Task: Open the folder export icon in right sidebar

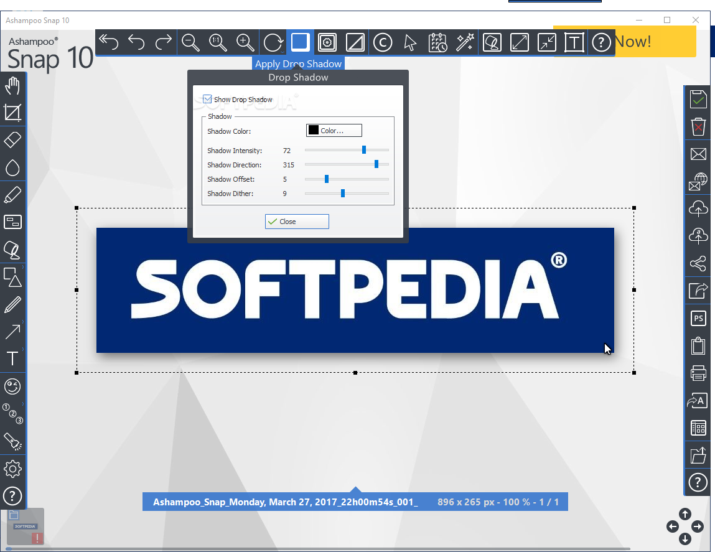Action: tap(698, 455)
